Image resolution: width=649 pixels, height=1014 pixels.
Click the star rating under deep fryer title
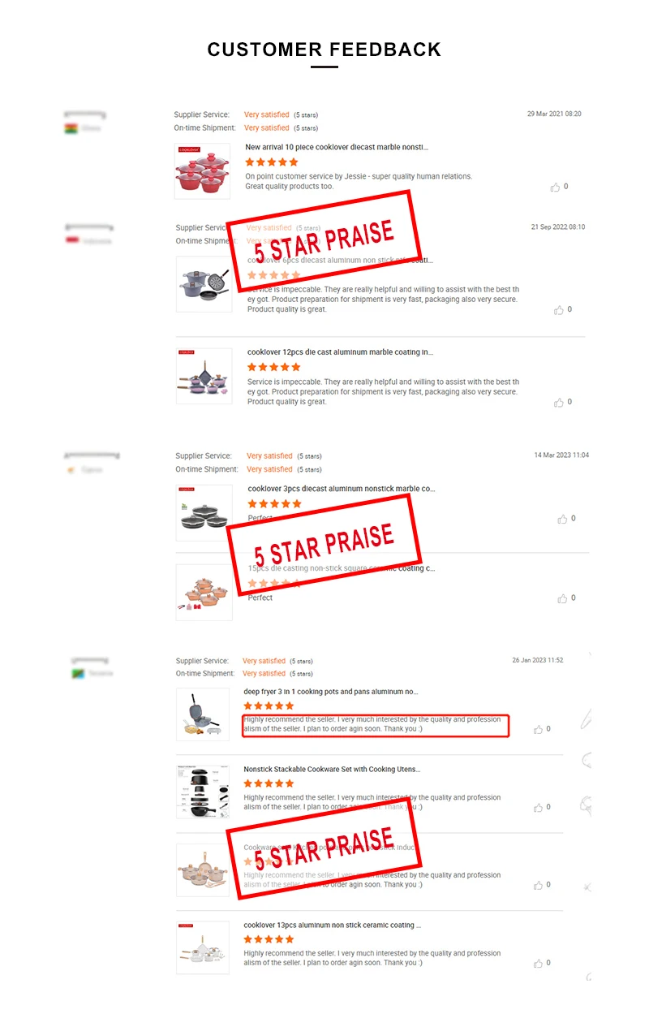click(x=269, y=706)
